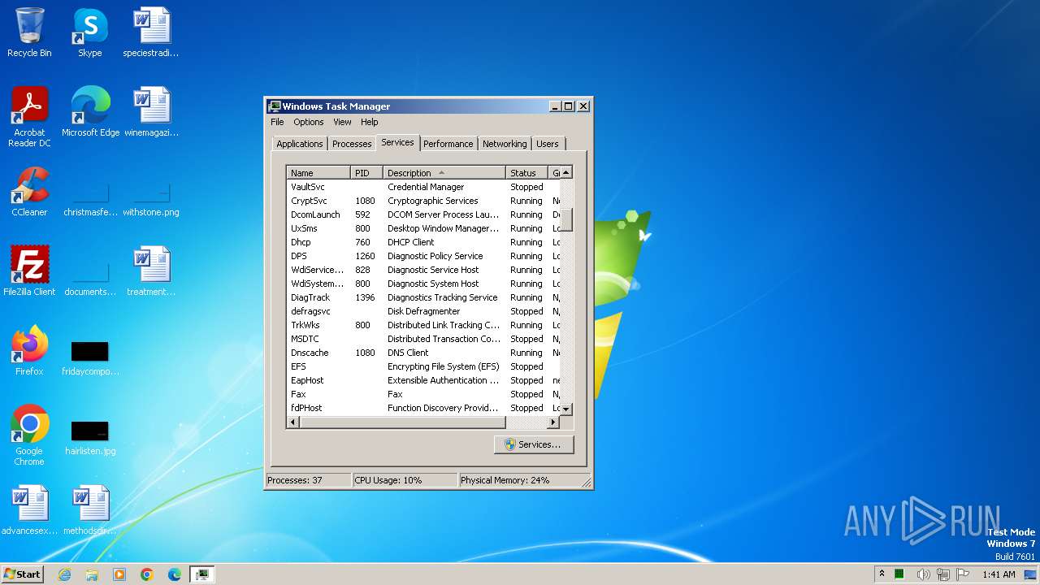Sort services by PID column
Viewport: 1040px width, 585px height.
coord(366,173)
